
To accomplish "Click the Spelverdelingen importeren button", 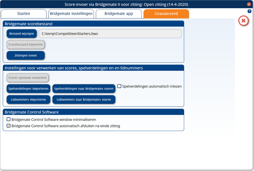I will (28, 89).
